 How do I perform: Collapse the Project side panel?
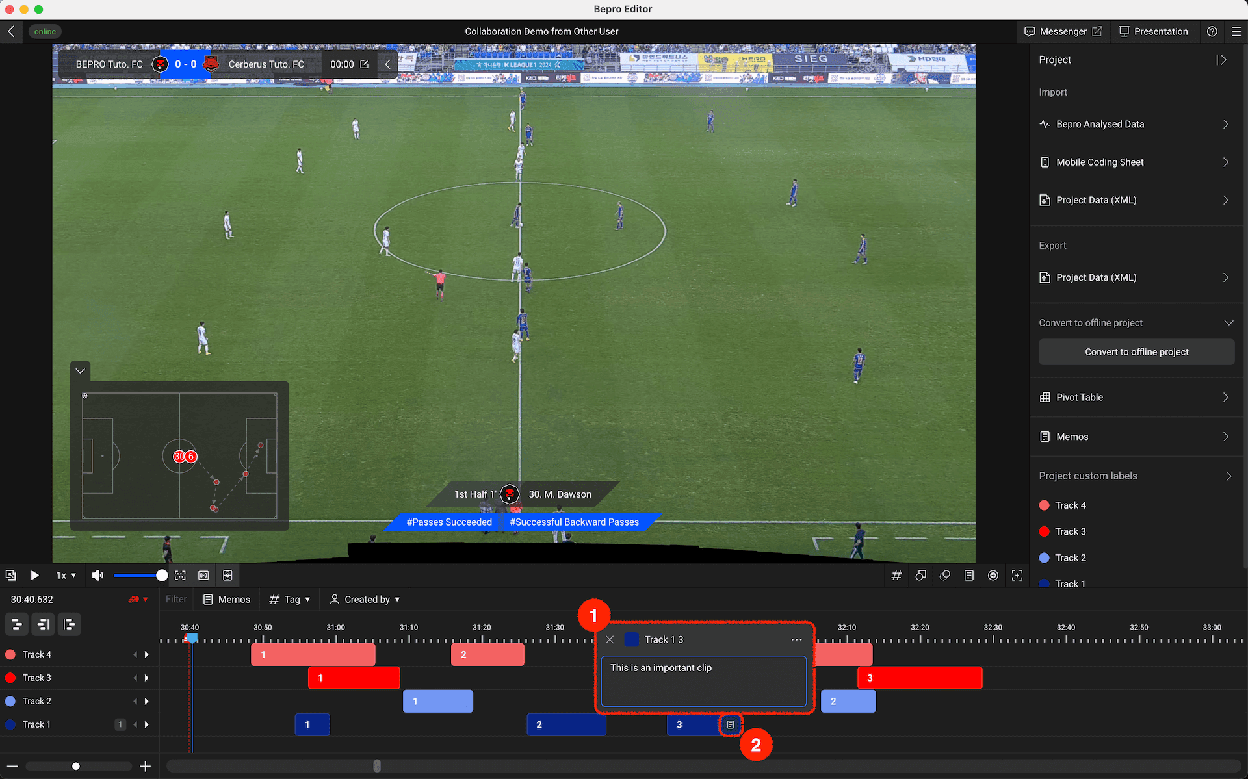tap(1221, 60)
